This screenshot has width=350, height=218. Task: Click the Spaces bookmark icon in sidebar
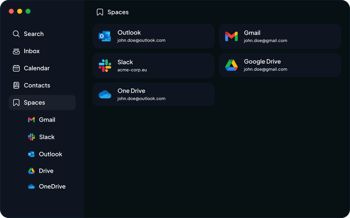coord(16,103)
